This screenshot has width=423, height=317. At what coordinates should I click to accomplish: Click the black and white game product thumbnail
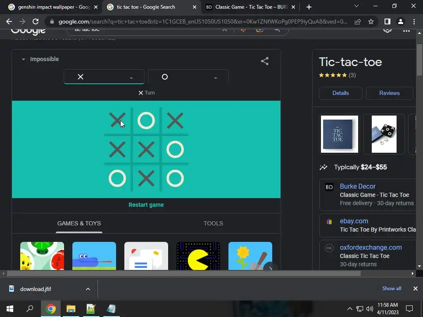point(384,134)
